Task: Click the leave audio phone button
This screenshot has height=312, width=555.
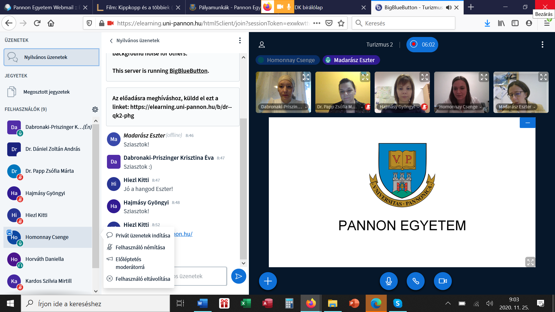Action: tap(415, 281)
